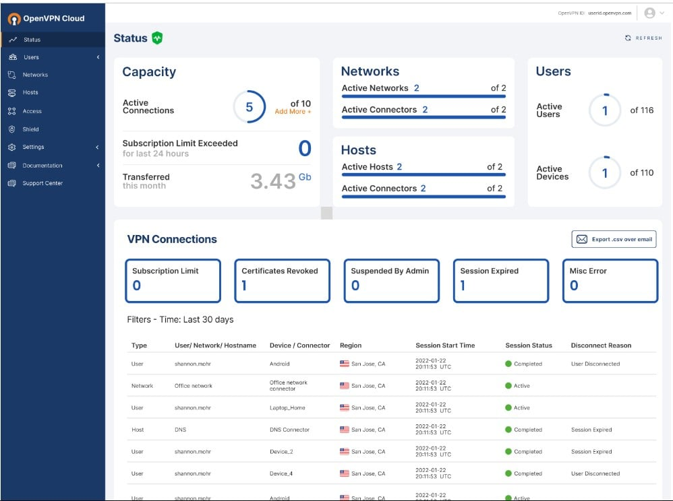Click the Active Users circular gauge

(605, 110)
